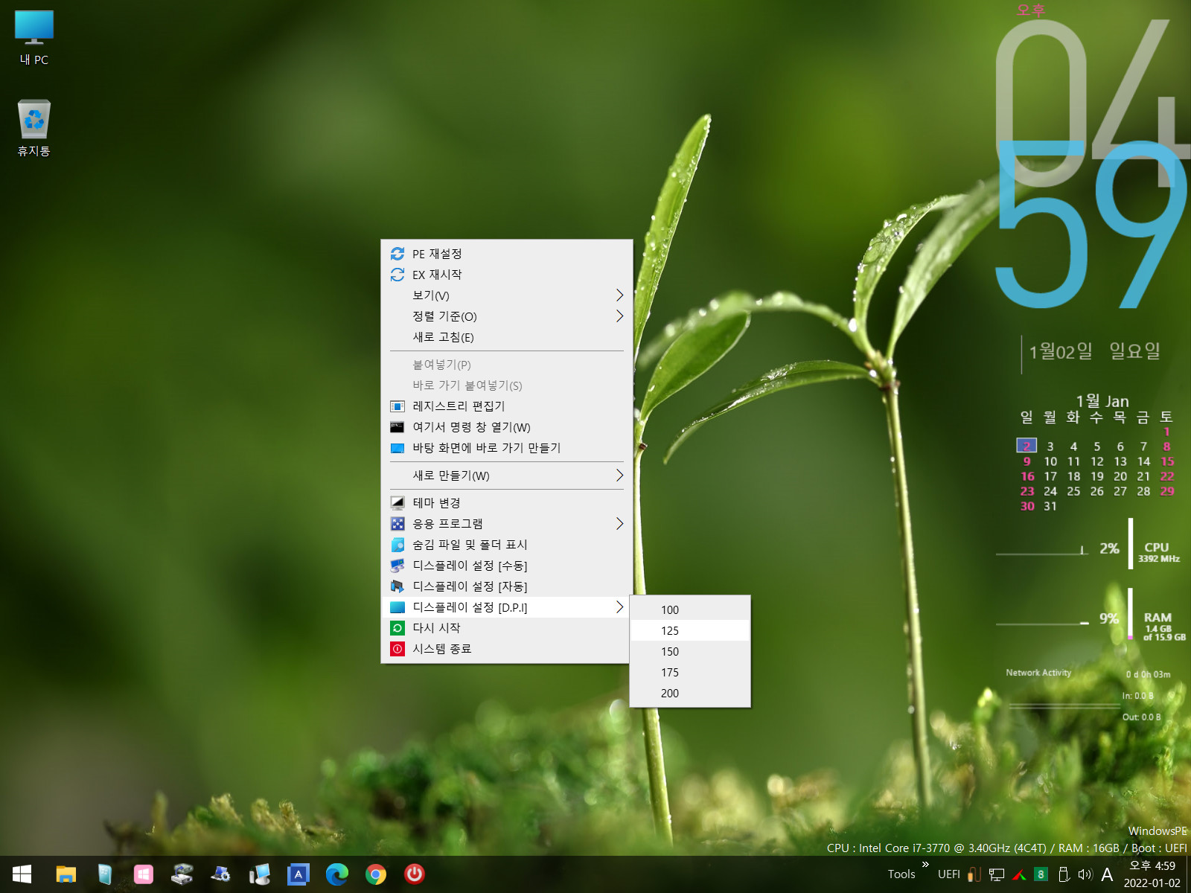This screenshot has height=893, width=1191.
Task: Open the blue notepad taskbar icon
Action: [x=104, y=874]
